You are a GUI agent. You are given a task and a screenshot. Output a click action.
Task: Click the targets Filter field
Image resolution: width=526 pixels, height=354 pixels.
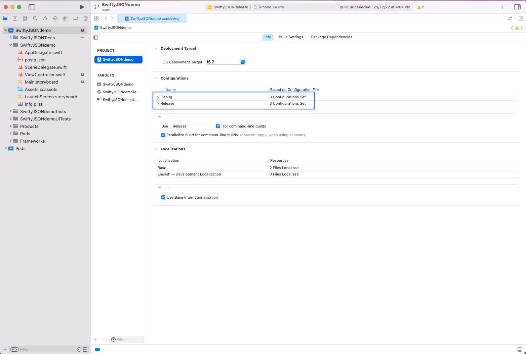tap(127, 340)
